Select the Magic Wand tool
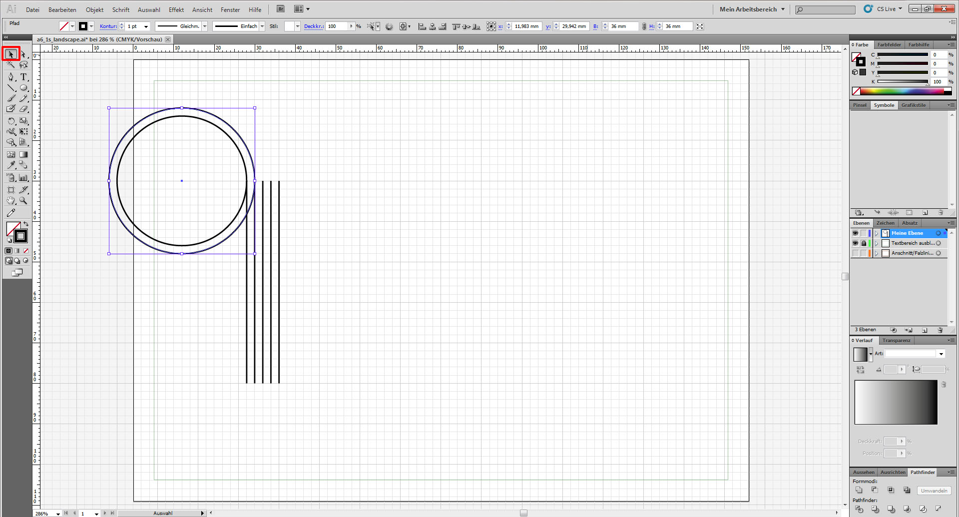 [x=11, y=65]
